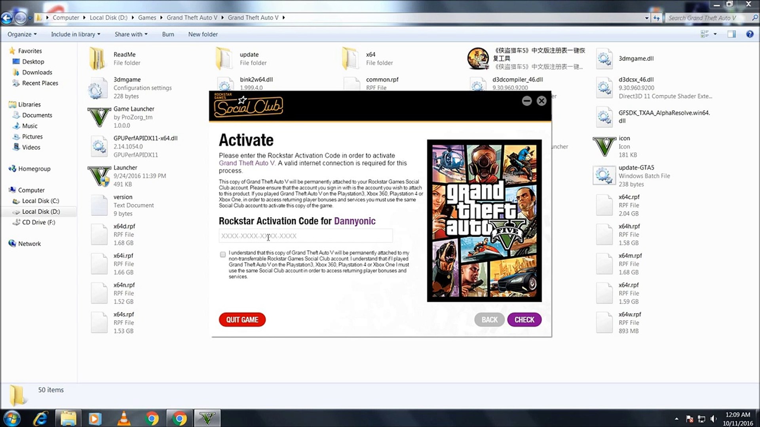
Task: Click the BACK button
Action: pos(489,319)
